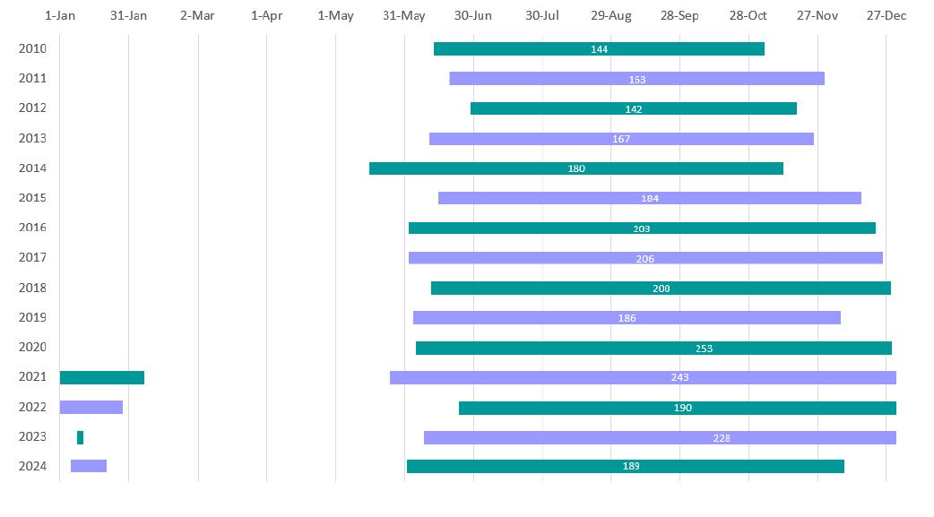Select the short January bar for 2024

pos(89,466)
